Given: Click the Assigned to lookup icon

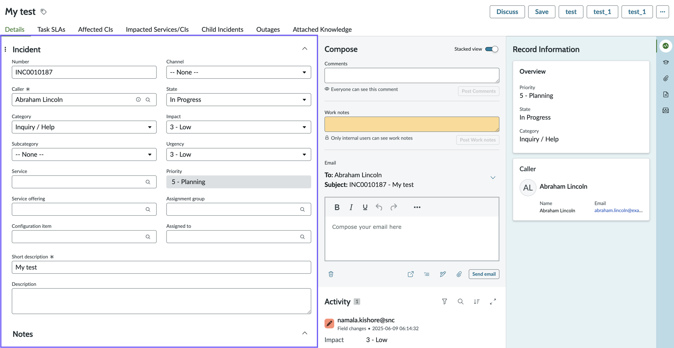Looking at the screenshot, I should point(302,237).
